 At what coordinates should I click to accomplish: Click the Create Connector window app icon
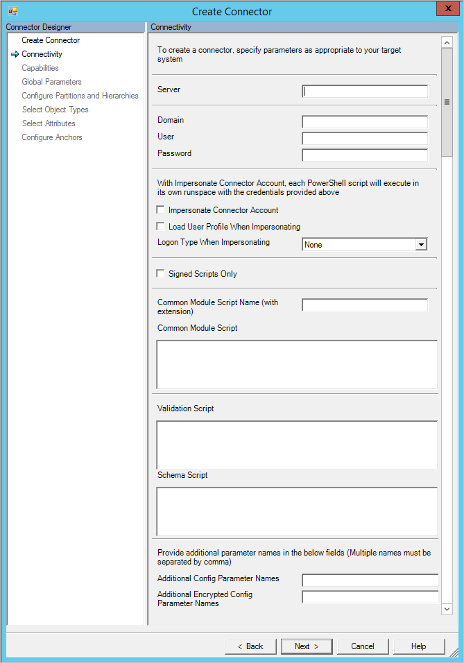(x=13, y=11)
